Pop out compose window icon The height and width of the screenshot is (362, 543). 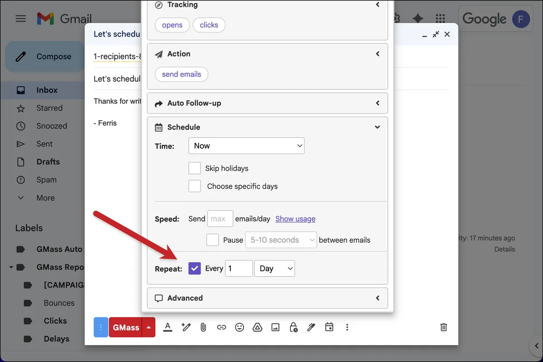point(436,34)
